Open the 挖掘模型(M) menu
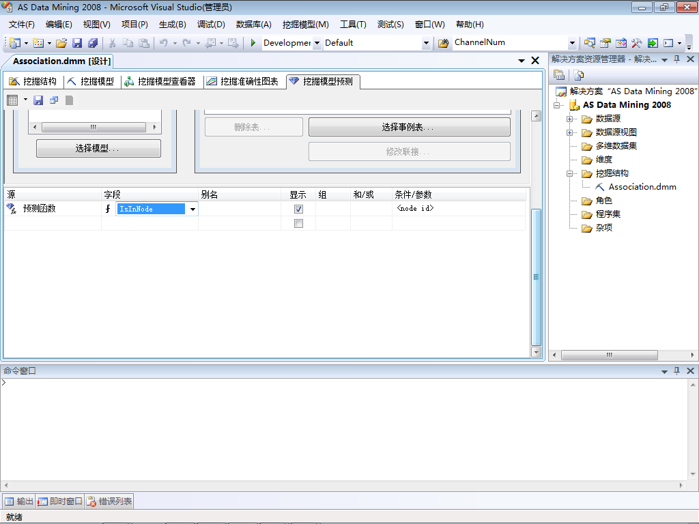The width and height of the screenshot is (699, 524). pos(305,25)
